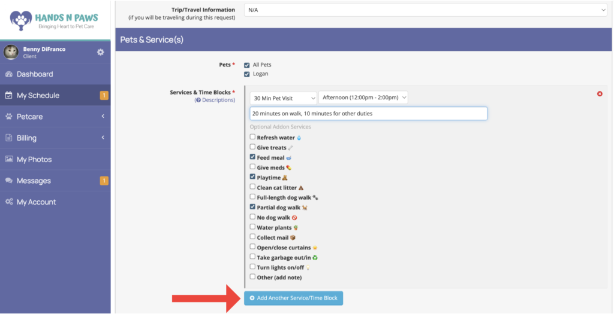The image size is (614, 314).
Task: Click the Billing document icon
Action: 9,138
